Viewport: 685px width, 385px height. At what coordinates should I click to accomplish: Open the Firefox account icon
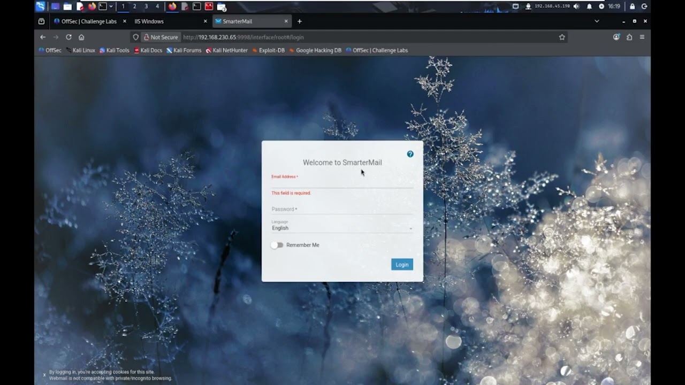pos(616,37)
